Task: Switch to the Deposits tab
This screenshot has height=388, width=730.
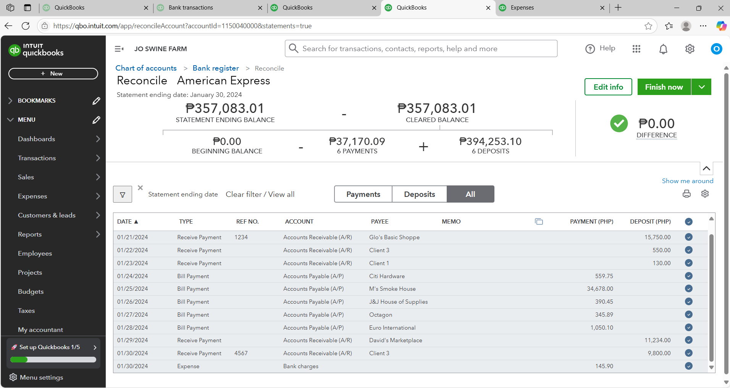Action: coord(419,194)
